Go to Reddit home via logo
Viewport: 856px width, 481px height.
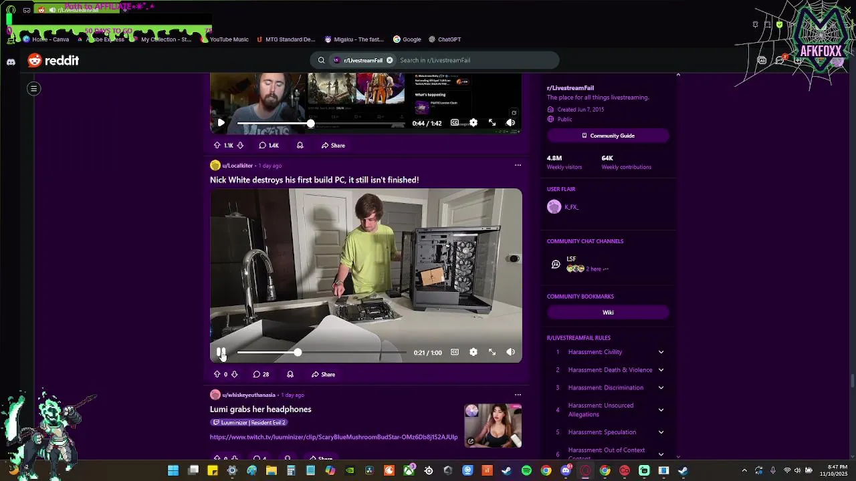[53, 60]
